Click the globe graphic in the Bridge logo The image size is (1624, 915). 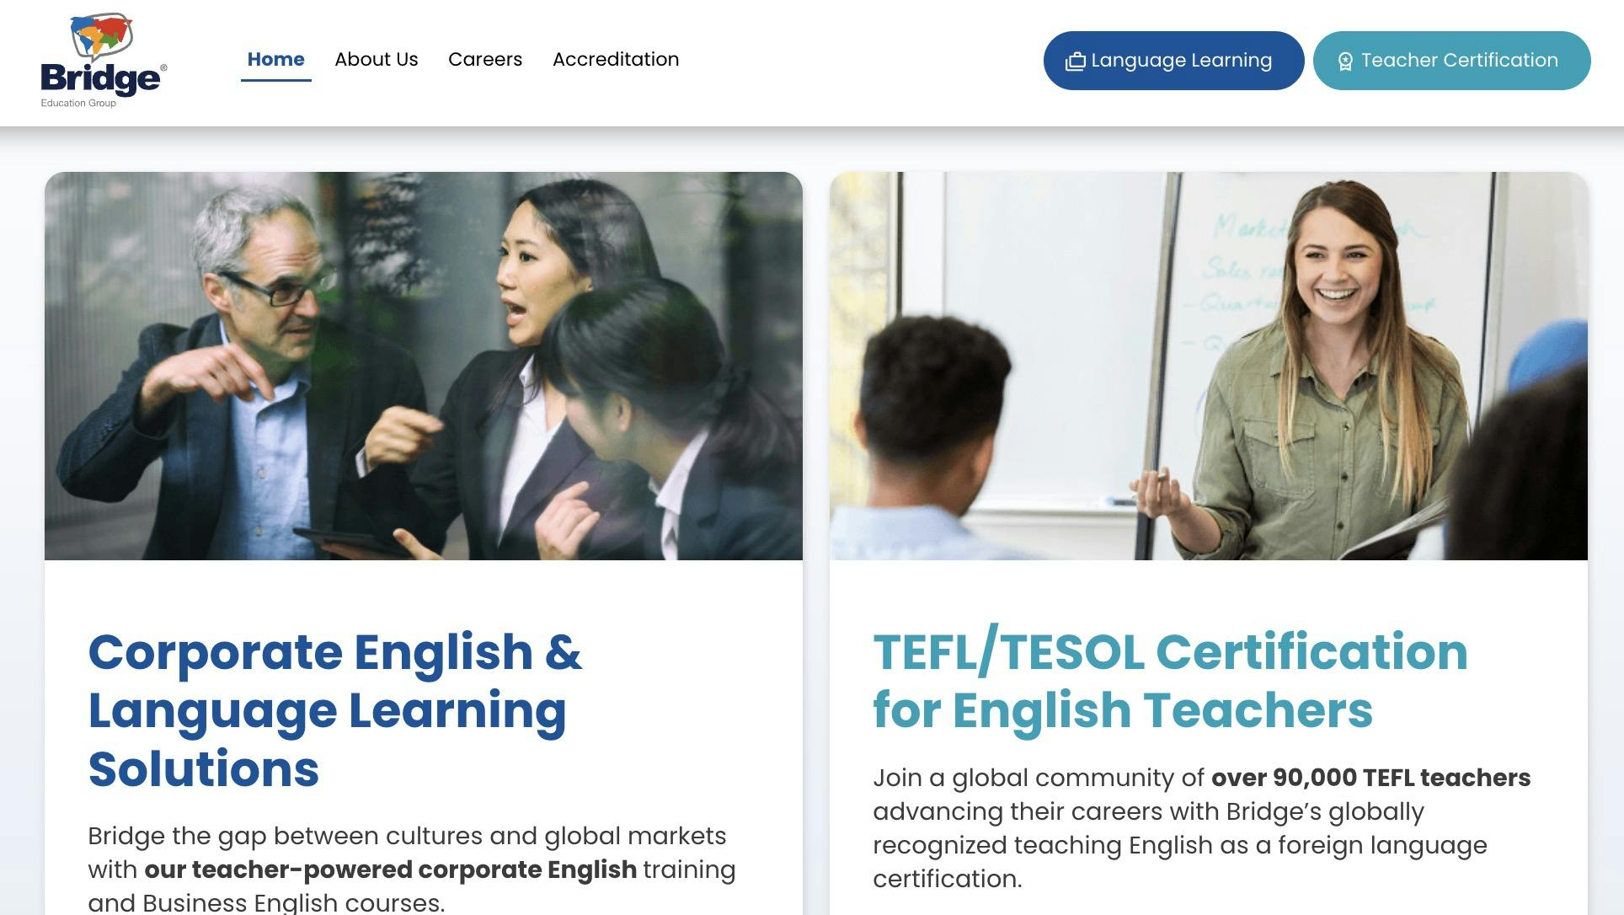(x=102, y=36)
